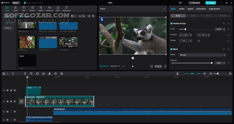Click the Shortcut button
The height and width of the screenshot is (124, 234).
point(195,3)
